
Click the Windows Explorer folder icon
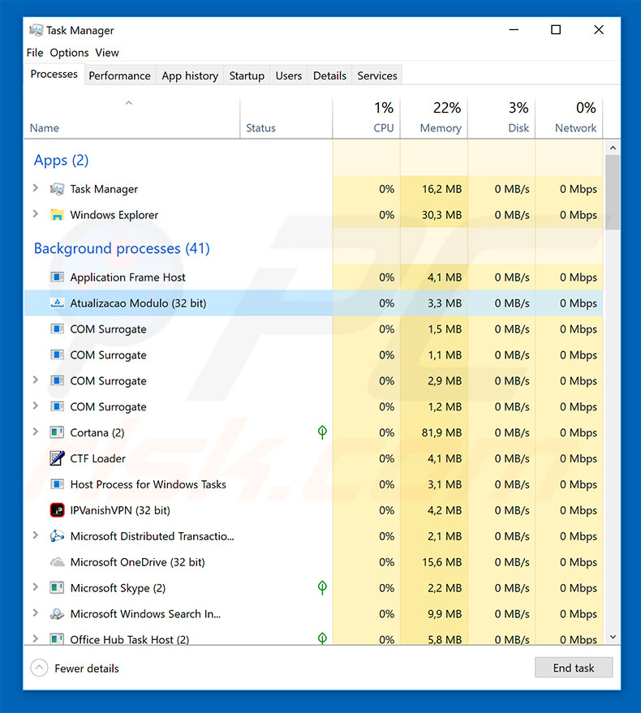point(57,215)
